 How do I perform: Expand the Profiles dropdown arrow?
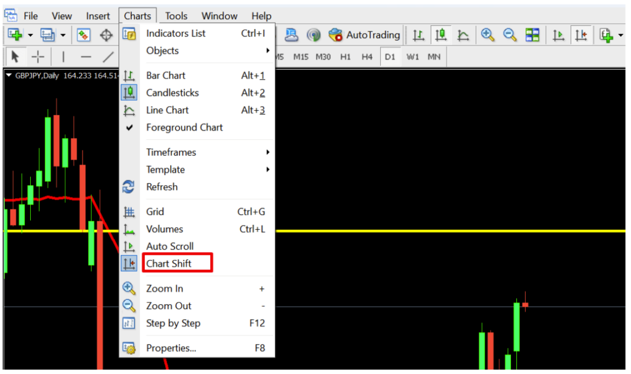[x=63, y=35]
